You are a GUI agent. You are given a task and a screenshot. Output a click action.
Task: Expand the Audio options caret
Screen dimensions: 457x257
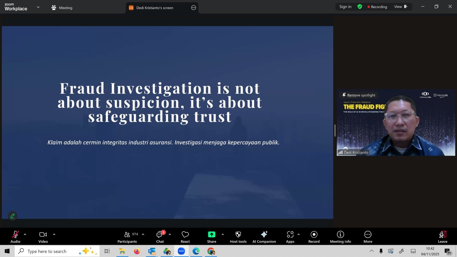coord(25,234)
